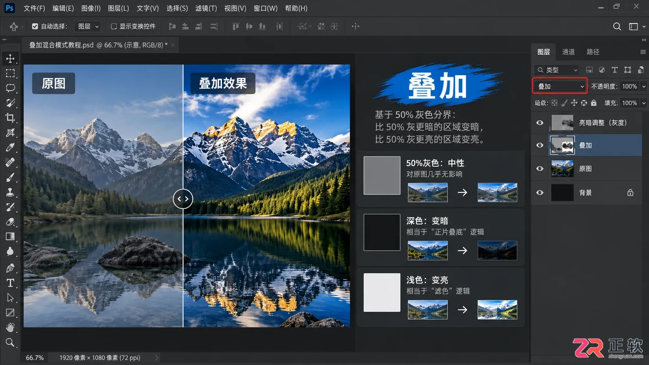
Task: Enable the 显示变换控件 checkbox
Action: (x=114, y=27)
